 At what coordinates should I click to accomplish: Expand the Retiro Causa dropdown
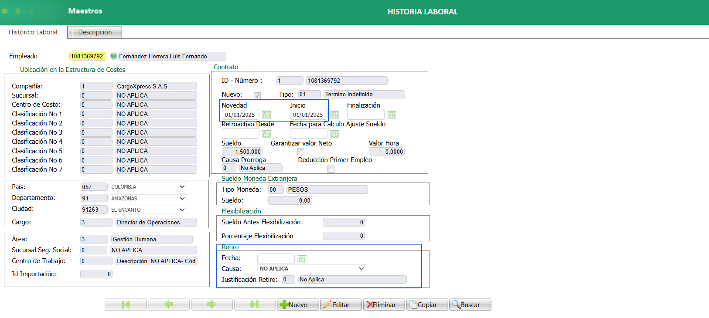click(311, 269)
